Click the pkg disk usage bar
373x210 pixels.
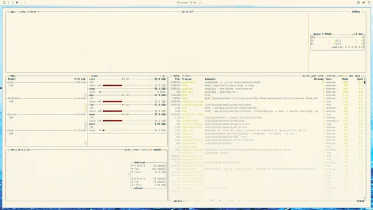128,101
